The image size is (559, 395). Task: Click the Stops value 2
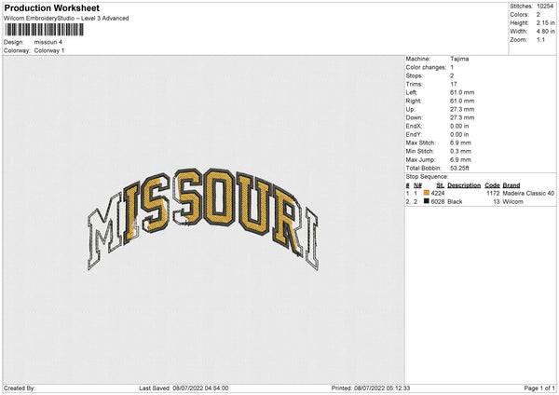click(x=452, y=75)
